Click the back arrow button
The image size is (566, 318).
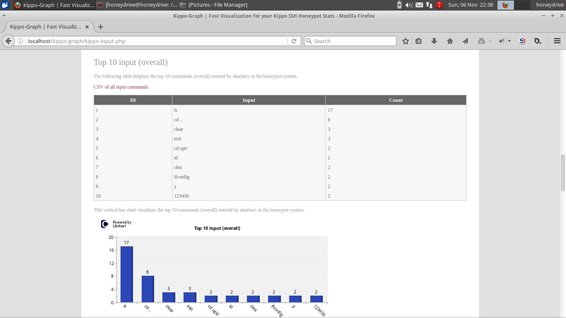[8, 41]
